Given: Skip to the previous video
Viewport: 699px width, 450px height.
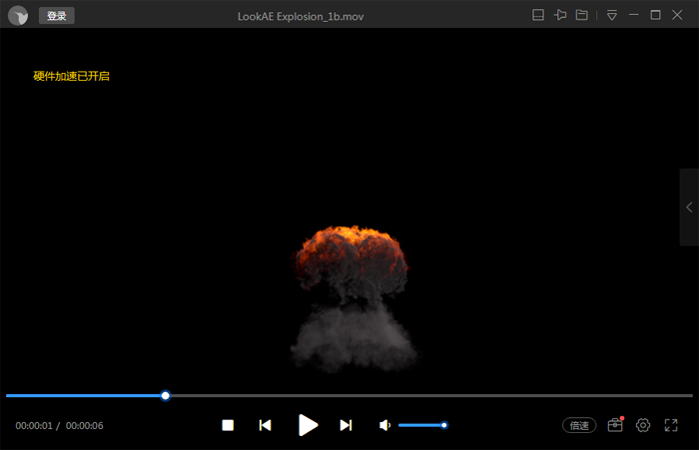Looking at the screenshot, I should 265,425.
